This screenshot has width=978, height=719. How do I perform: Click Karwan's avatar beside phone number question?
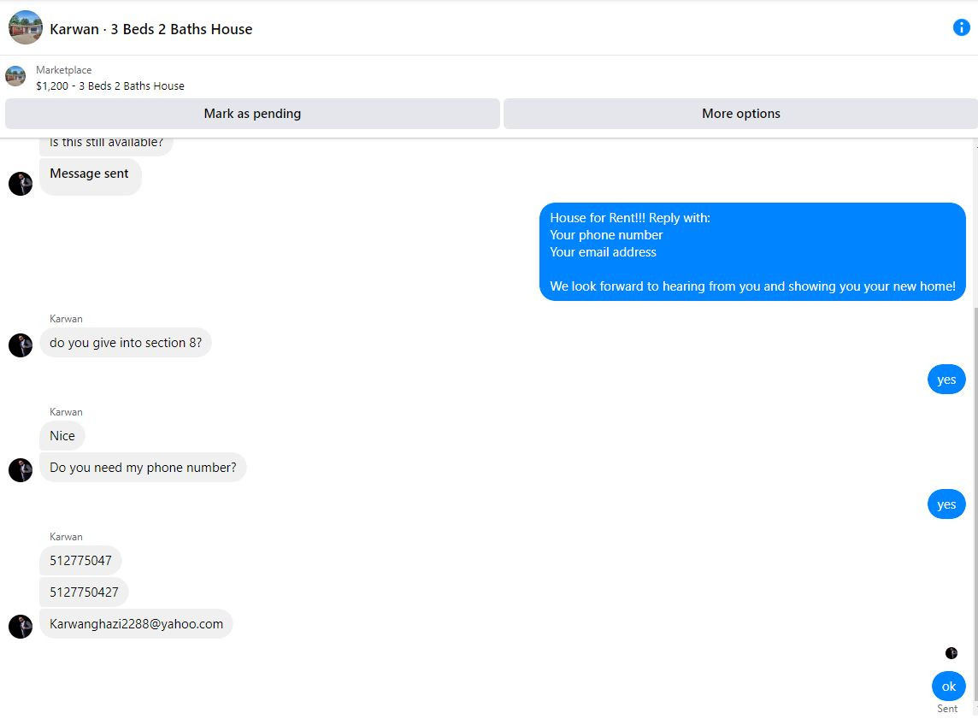click(21, 470)
